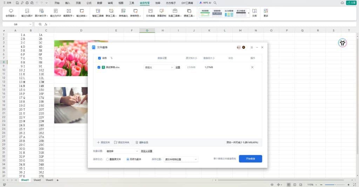Image resolution: width=359 pixels, height=187 pixels.
Task: Click the print preview icon in title bar
Action: (32, 3)
